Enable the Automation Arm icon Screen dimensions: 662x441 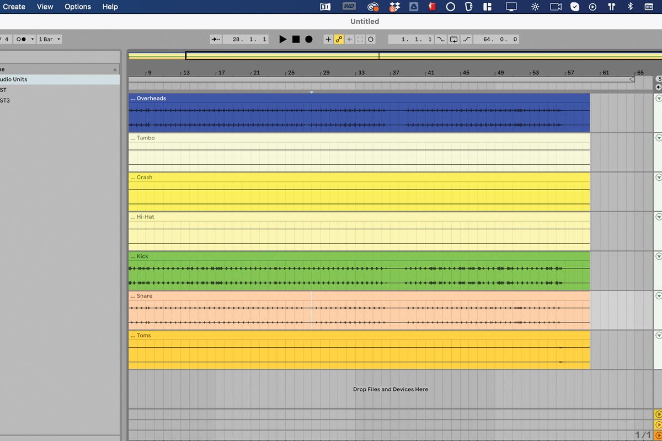pos(339,39)
